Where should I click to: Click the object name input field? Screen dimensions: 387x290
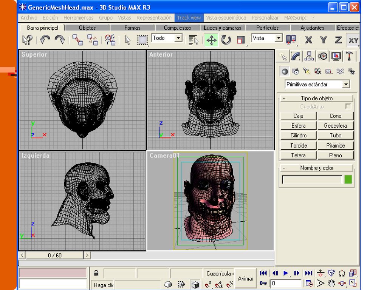(312, 179)
